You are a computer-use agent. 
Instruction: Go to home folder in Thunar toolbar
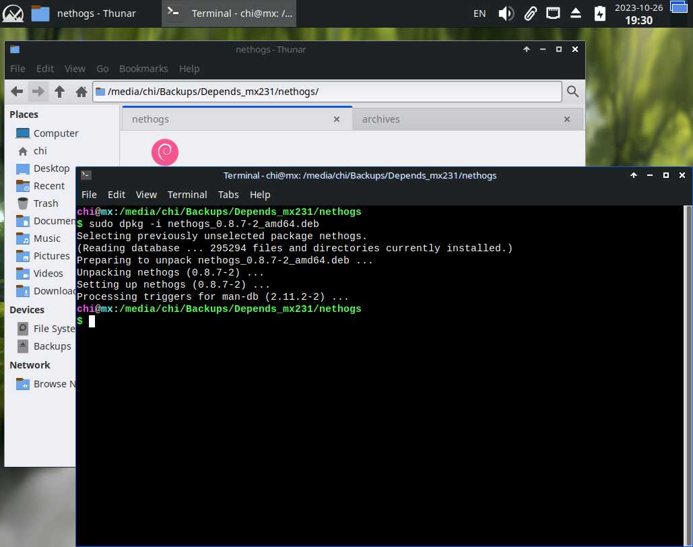pos(81,92)
